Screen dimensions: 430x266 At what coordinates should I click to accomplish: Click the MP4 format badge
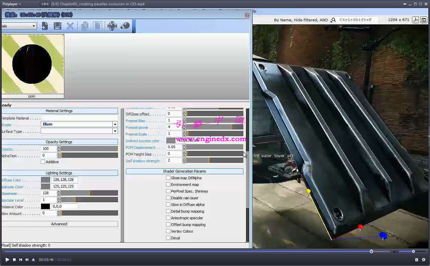click(45, 4)
